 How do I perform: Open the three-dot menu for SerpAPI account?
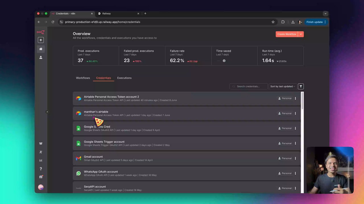click(x=295, y=188)
